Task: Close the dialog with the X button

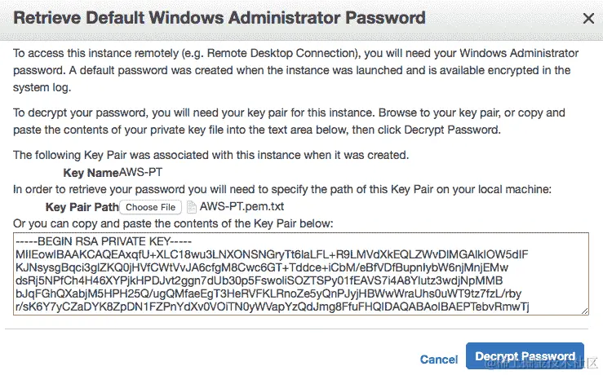Action: (x=587, y=17)
